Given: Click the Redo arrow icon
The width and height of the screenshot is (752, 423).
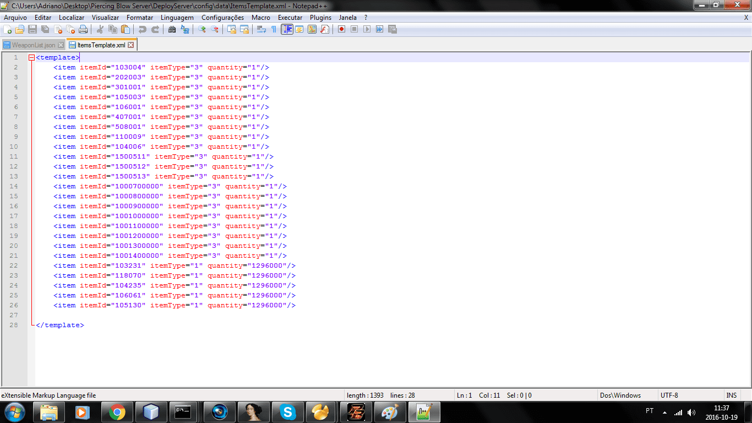Looking at the screenshot, I should (155, 29).
